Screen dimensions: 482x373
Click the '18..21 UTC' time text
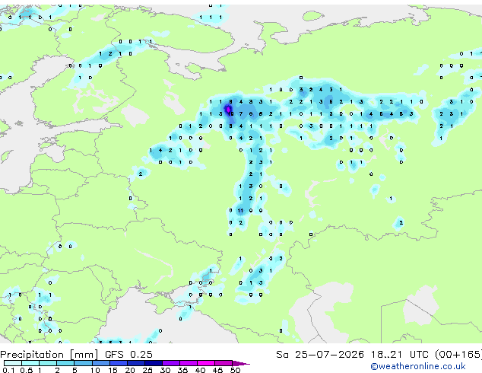point(399,355)
